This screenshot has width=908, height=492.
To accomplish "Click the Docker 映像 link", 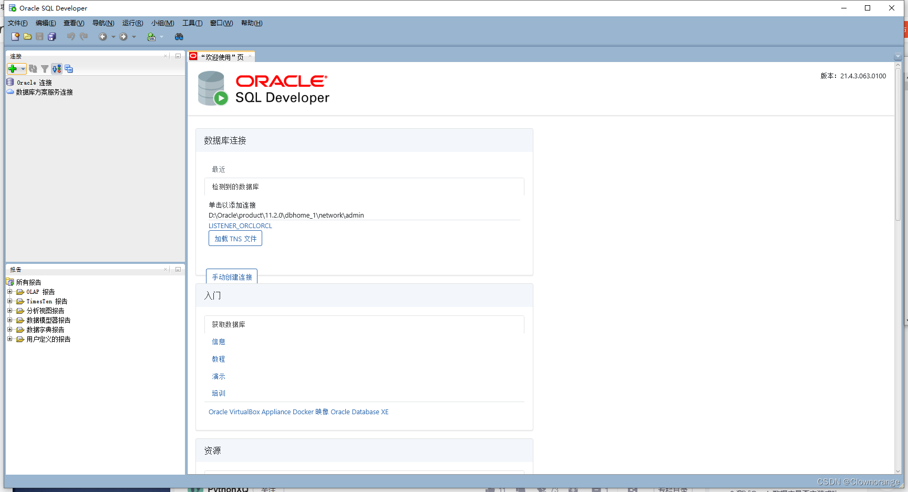I will pos(311,412).
